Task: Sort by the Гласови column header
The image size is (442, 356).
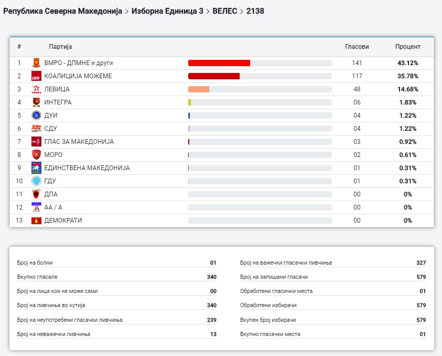Action: coord(357,47)
